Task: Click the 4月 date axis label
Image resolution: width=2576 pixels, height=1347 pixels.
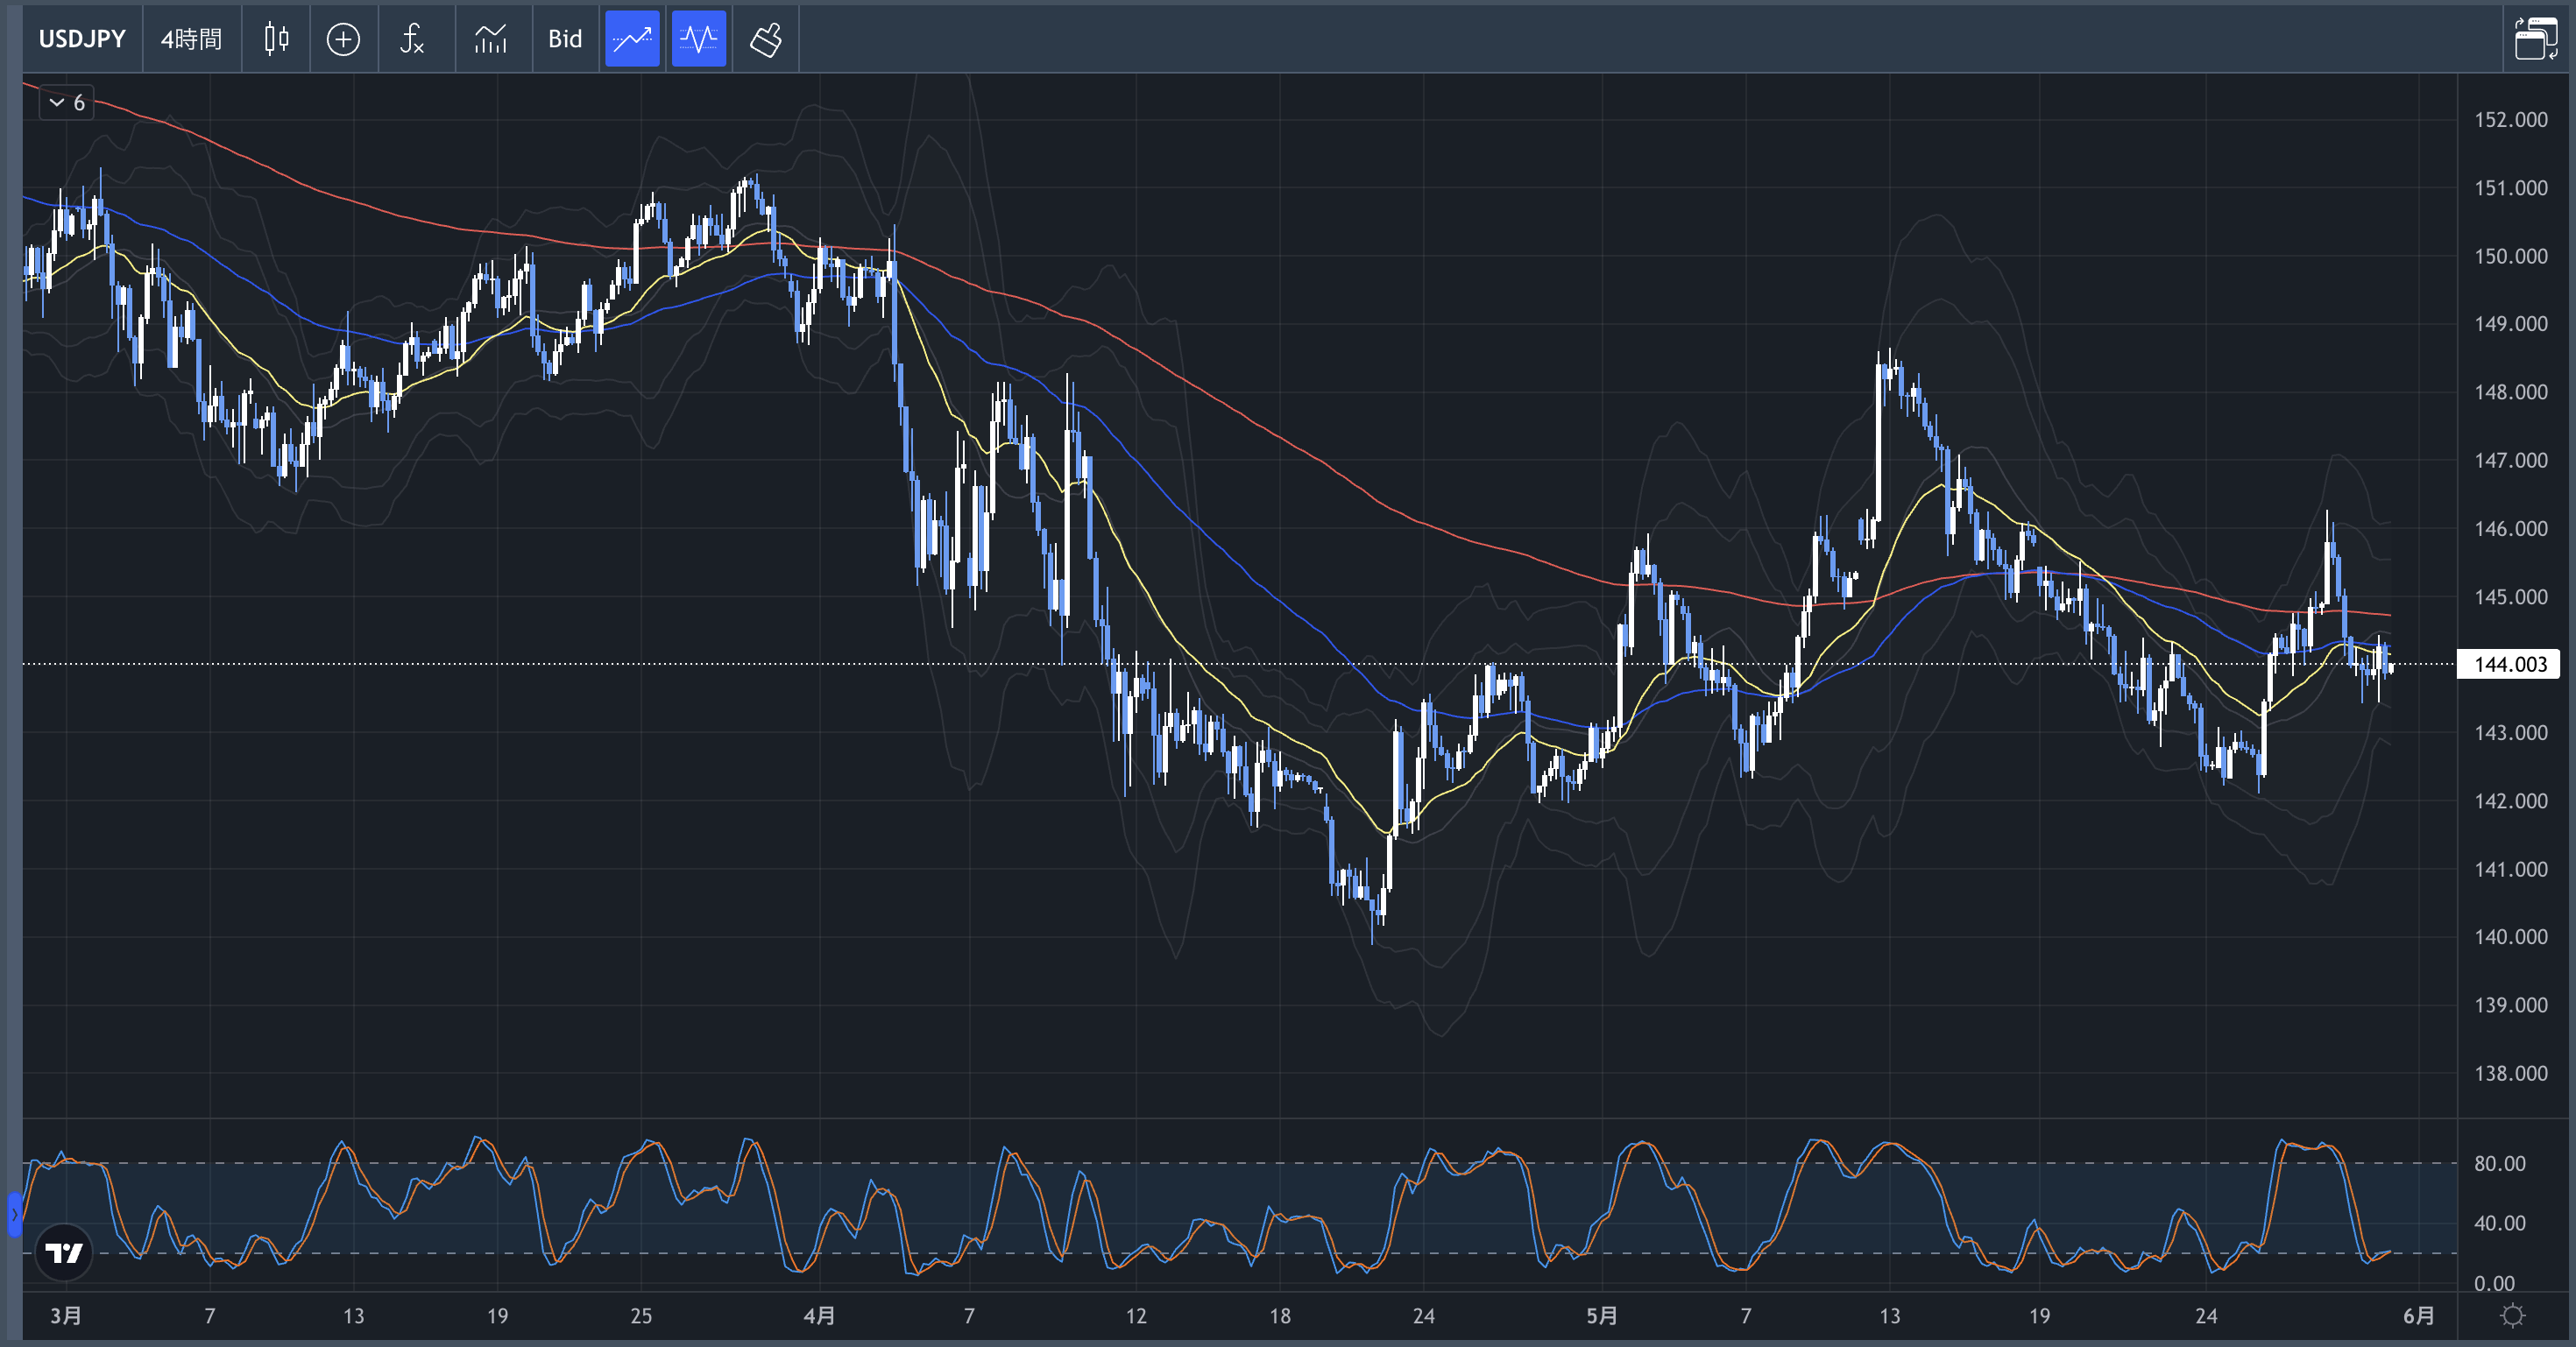Action: point(819,1315)
